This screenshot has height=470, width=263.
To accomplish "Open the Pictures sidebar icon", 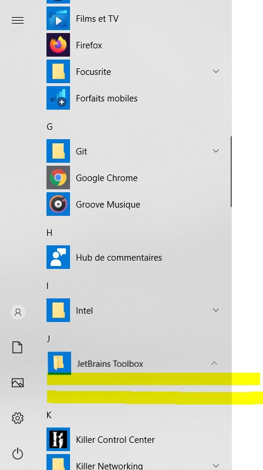I will coord(17,383).
